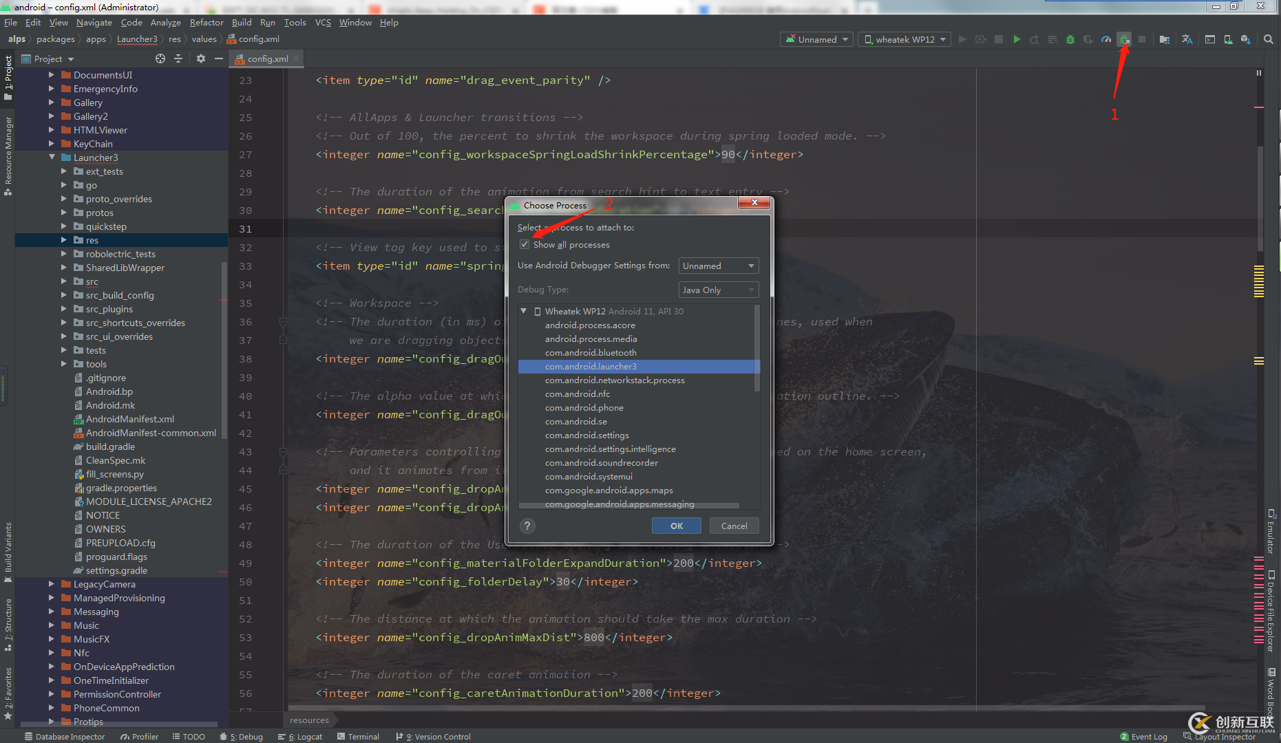Click help question mark in Choose Process
This screenshot has width=1281, height=743.
point(527,526)
